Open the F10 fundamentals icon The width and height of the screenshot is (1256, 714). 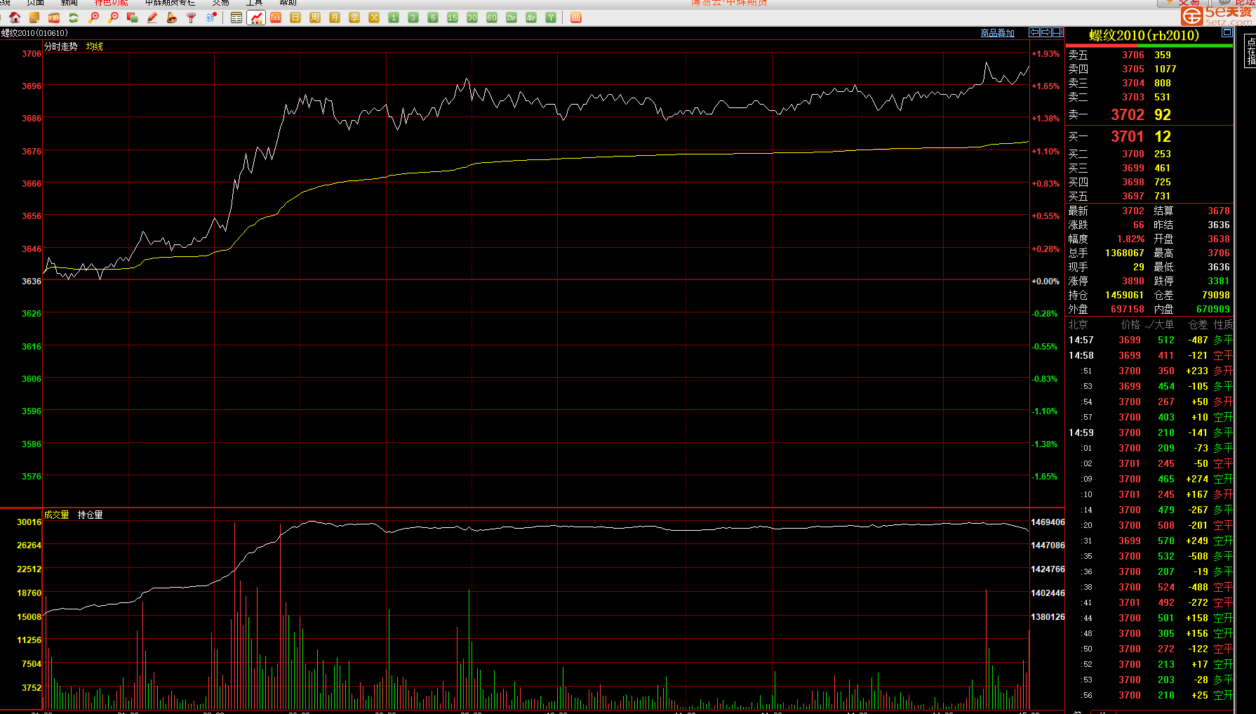coord(54,18)
